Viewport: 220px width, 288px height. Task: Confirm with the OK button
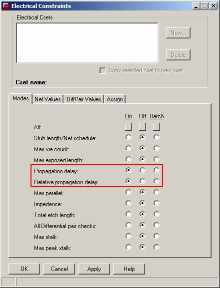coord(24,269)
